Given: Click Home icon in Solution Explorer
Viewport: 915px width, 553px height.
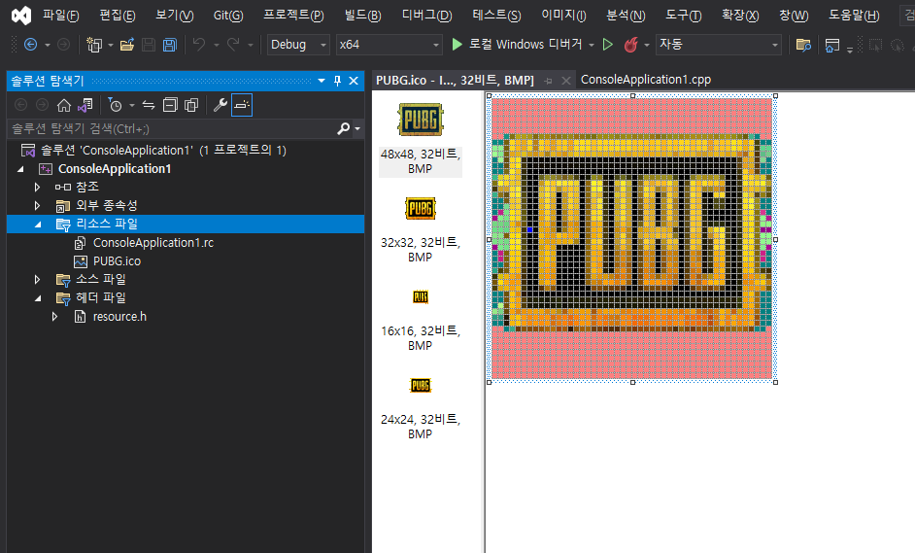Looking at the screenshot, I should [x=63, y=105].
